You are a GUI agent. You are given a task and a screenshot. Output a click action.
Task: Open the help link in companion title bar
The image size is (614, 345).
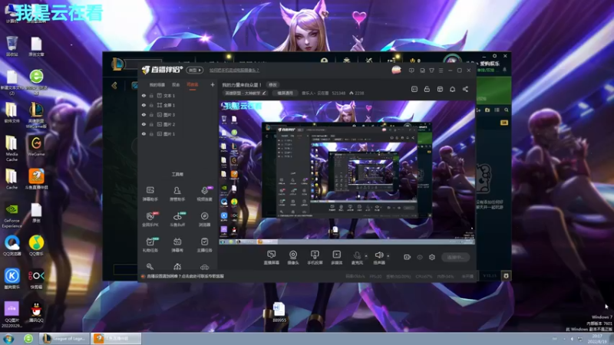point(234,71)
